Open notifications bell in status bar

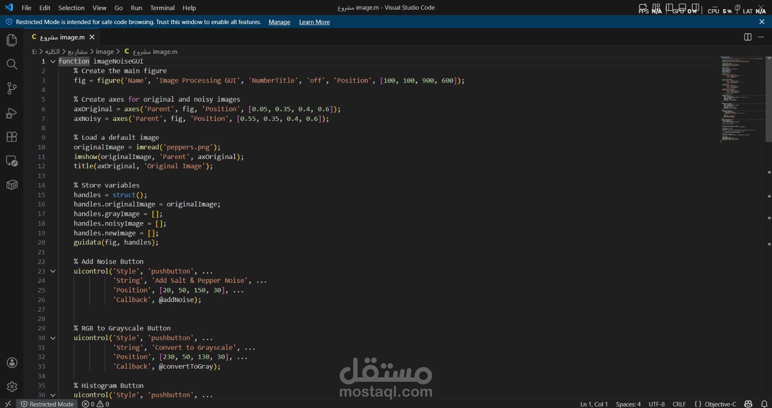coord(764,404)
